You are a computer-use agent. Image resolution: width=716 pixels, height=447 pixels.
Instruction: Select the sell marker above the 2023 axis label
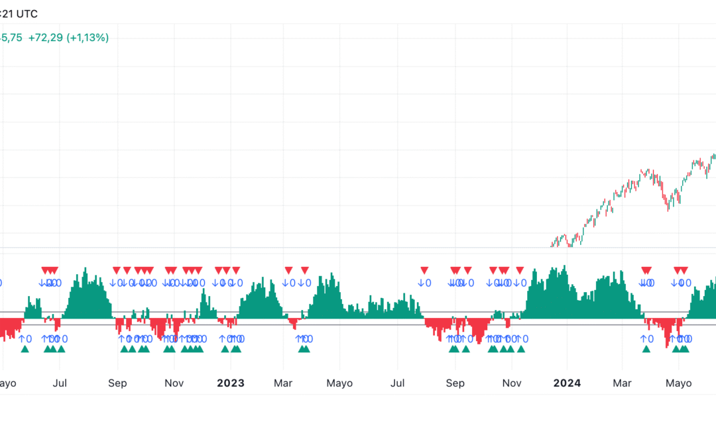(230, 270)
